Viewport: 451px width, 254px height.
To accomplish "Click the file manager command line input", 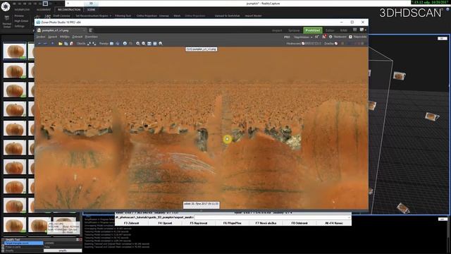I will tap(272, 217).
